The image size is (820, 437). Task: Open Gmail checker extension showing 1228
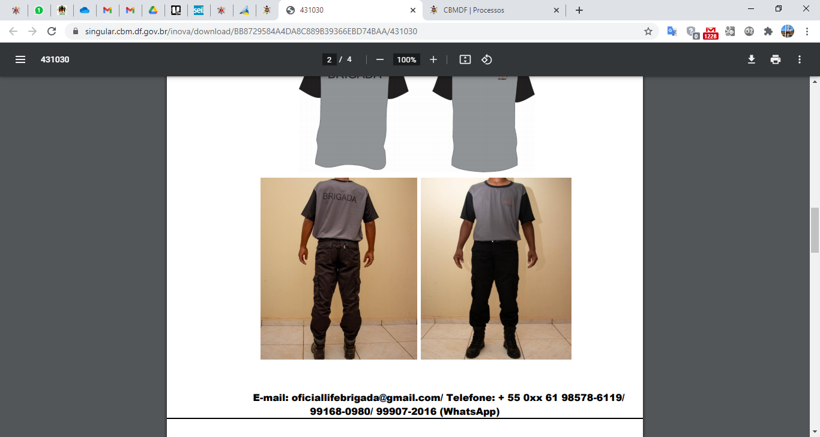[711, 32]
